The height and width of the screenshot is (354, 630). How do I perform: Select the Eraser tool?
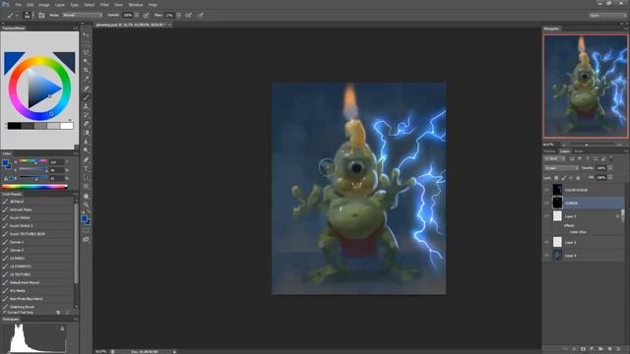(86, 124)
